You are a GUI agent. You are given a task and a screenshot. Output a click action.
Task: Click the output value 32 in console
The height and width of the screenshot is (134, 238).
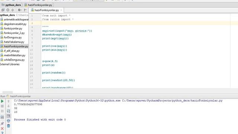pos(16,108)
